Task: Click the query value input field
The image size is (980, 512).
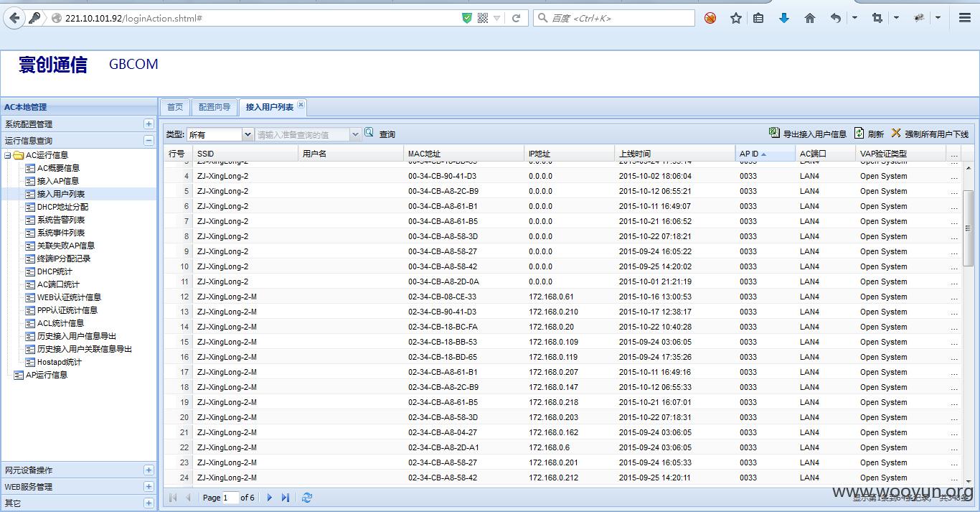Action: pyautogui.click(x=303, y=134)
